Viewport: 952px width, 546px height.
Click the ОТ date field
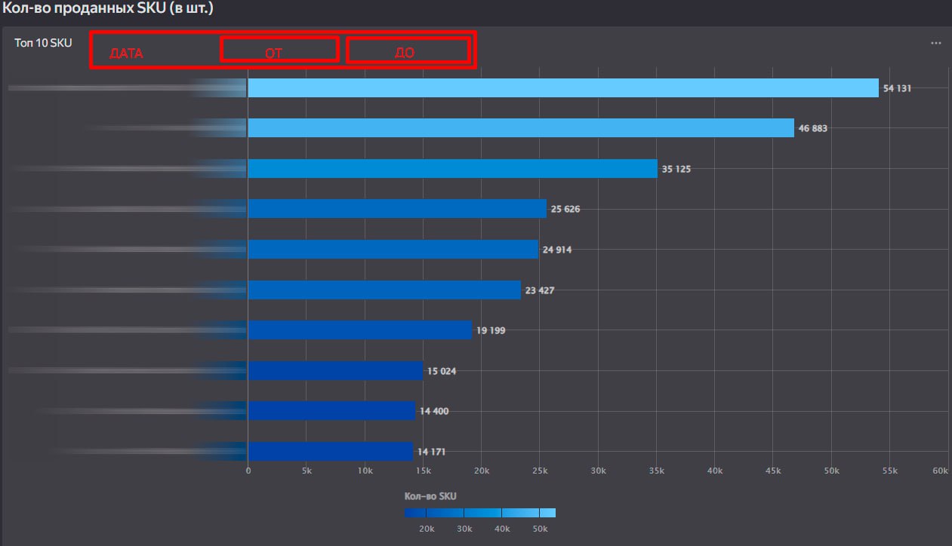pos(279,50)
